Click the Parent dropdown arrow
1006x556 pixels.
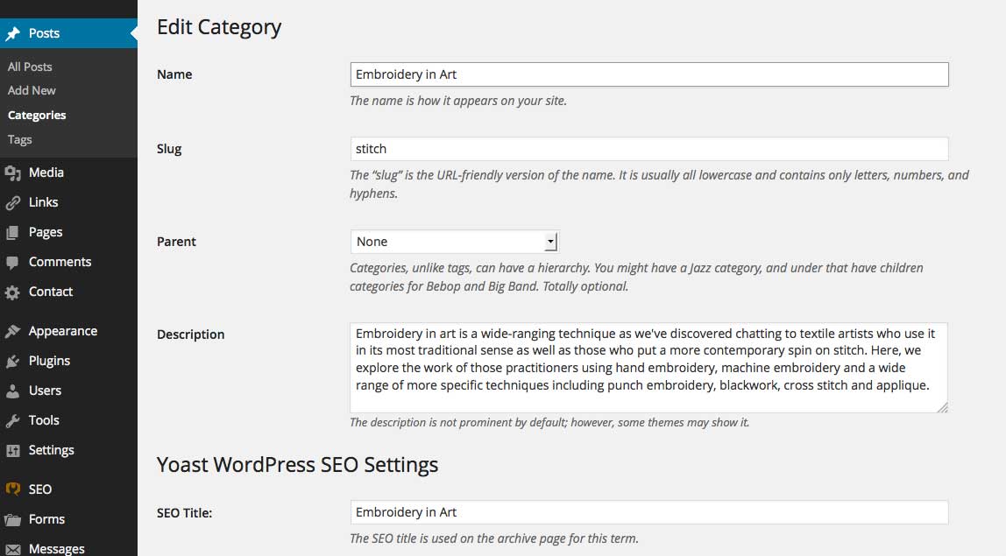coord(550,242)
